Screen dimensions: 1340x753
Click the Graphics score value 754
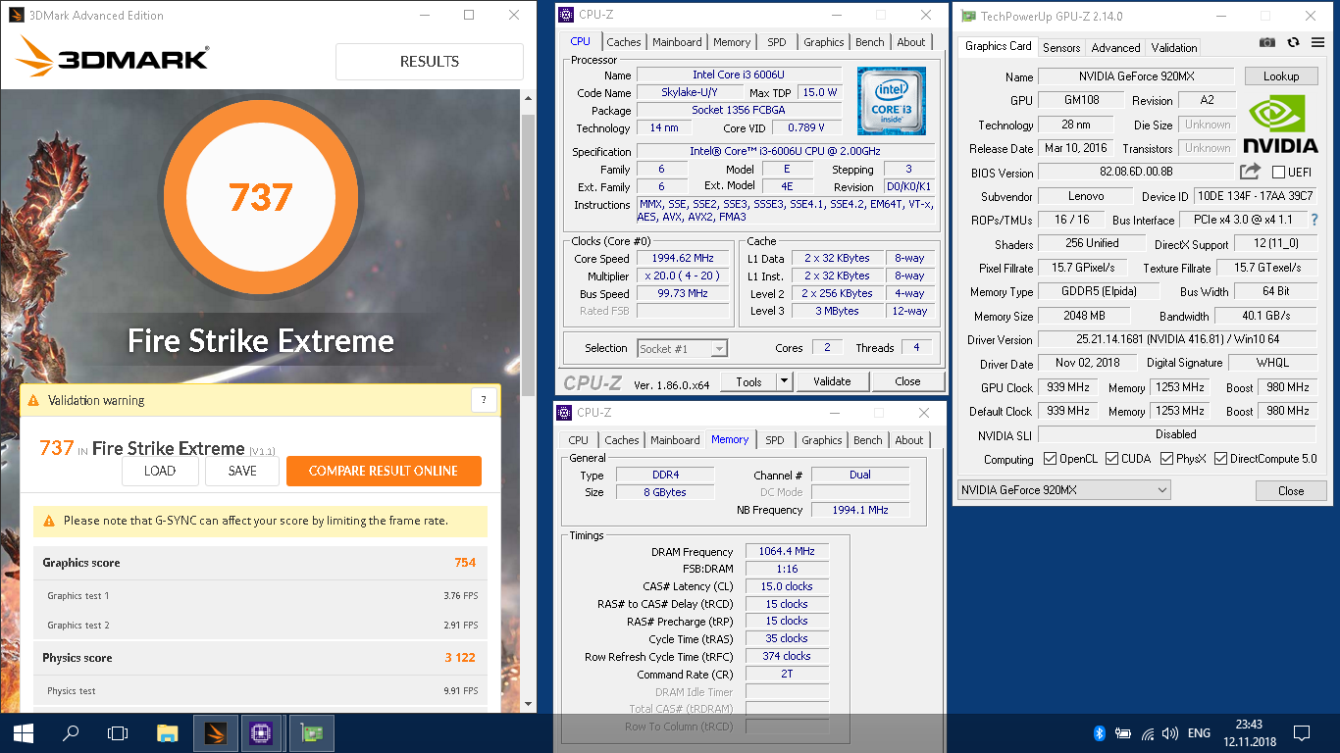click(465, 563)
